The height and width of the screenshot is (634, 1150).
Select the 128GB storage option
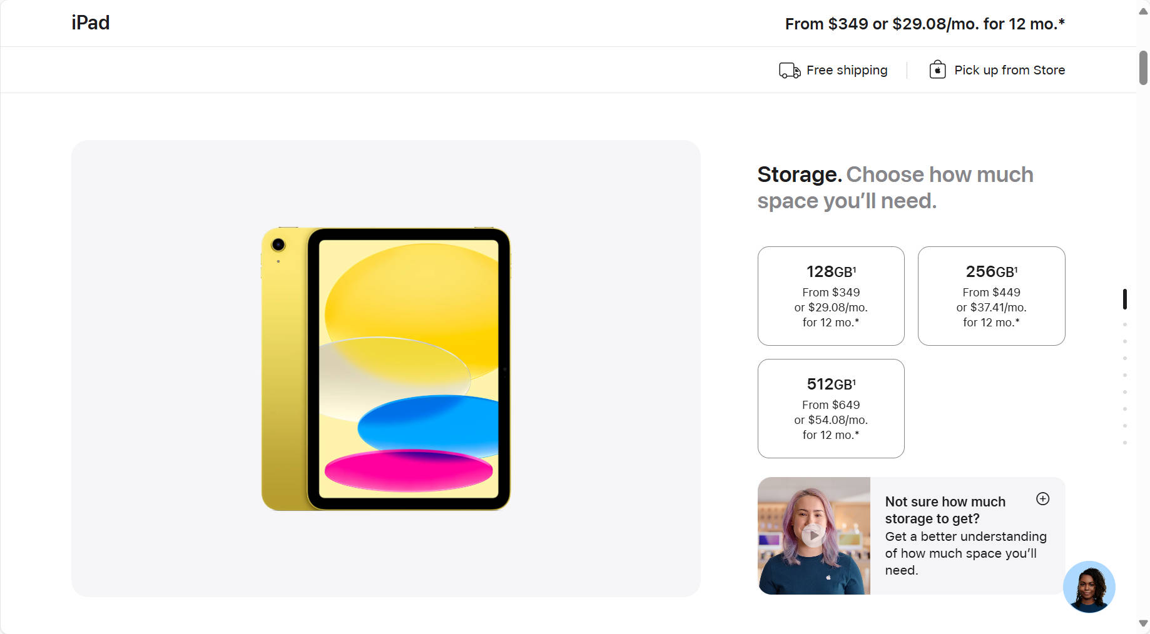coord(830,296)
